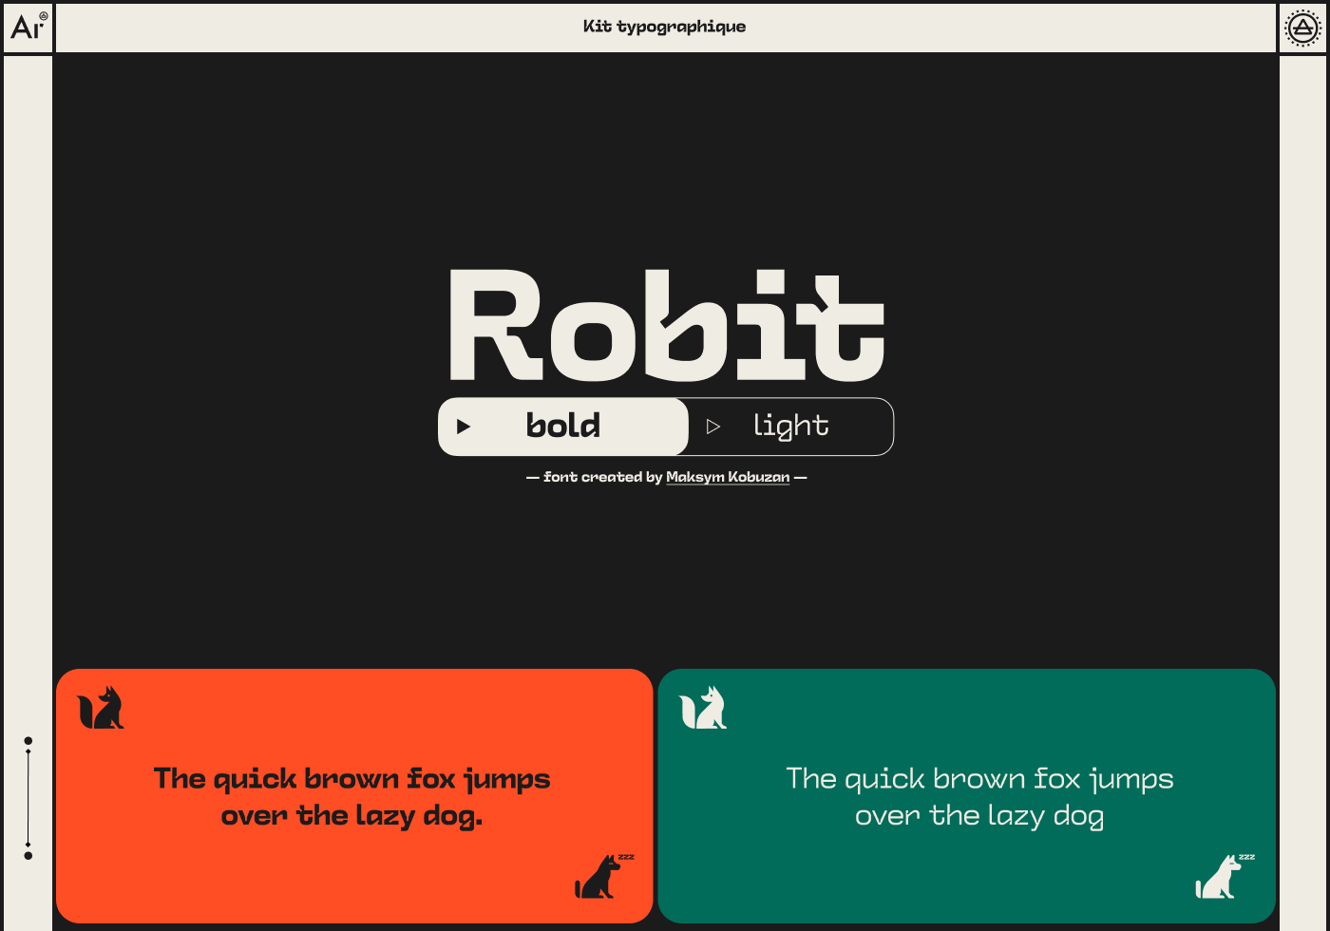
Task: Click the light pangram text on the green card
Action: click(979, 797)
